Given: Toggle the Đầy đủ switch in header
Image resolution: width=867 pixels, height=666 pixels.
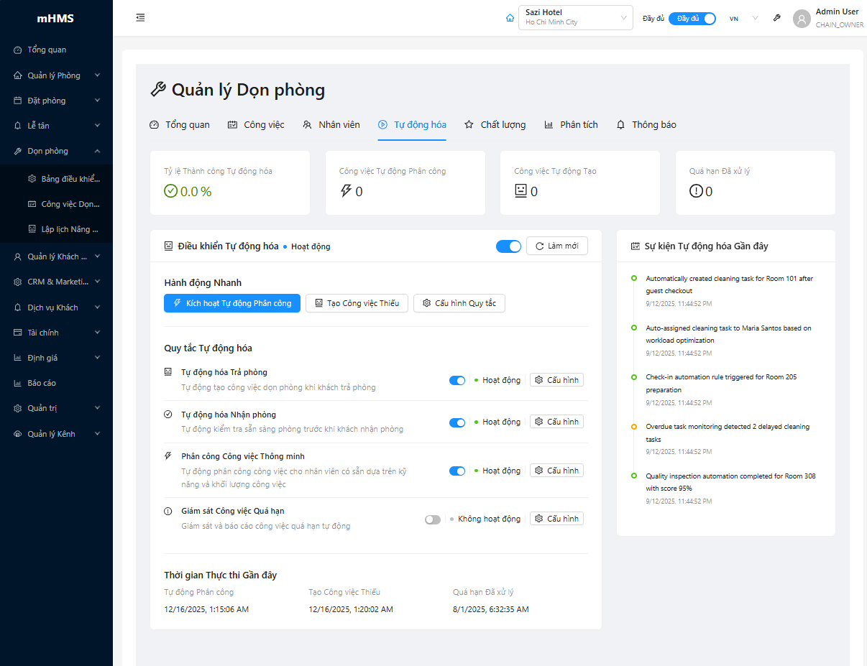Looking at the screenshot, I should tap(692, 19).
